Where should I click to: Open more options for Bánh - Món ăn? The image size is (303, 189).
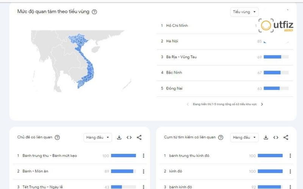[144, 172]
